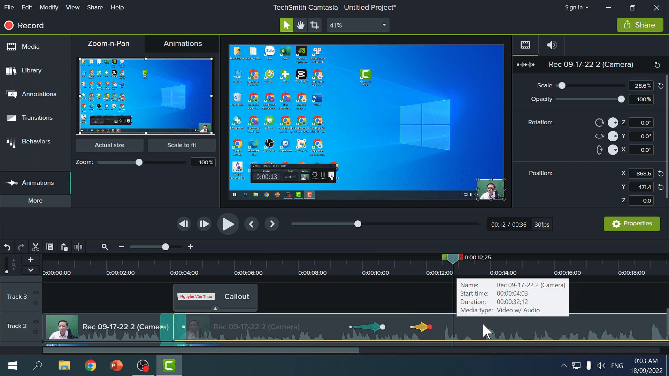The width and height of the screenshot is (669, 376).
Task: Click Scale to fit button
Action: pos(182,145)
